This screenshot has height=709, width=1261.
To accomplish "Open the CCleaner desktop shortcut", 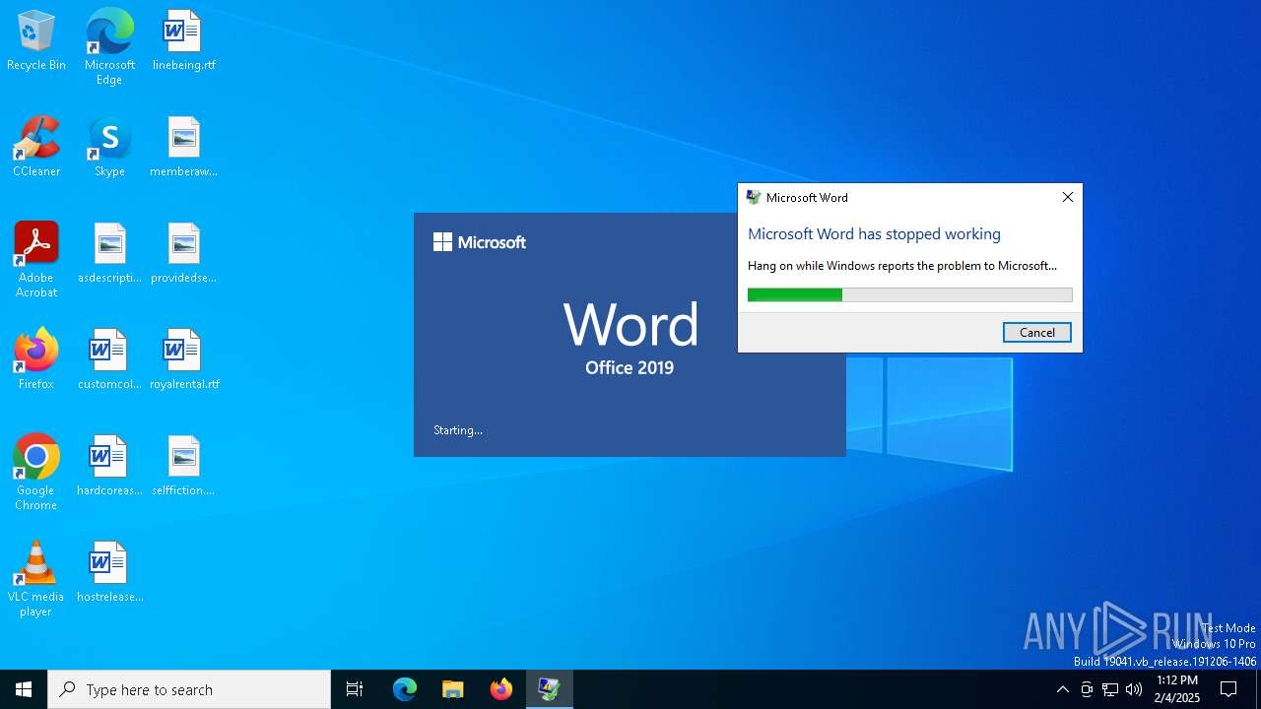I will (x=36, y=148).
